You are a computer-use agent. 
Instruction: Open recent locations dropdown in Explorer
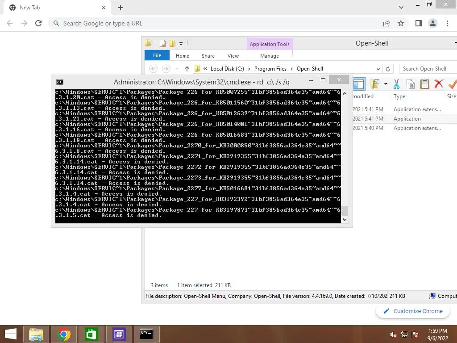click(177, 69)
